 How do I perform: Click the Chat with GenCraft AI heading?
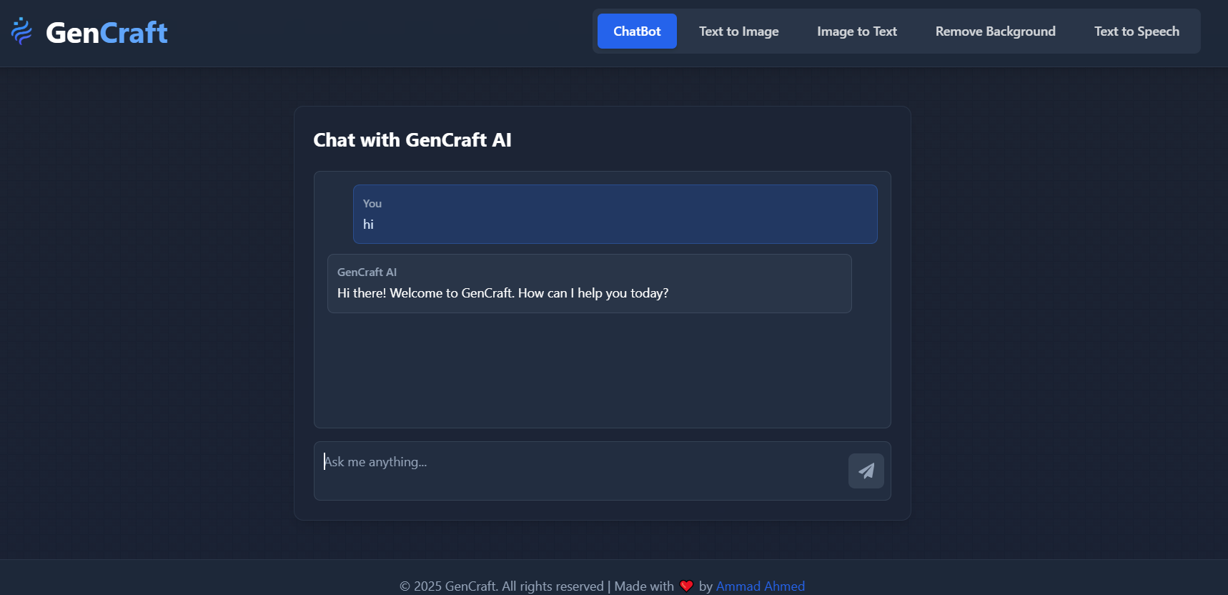tap(412, 140)
